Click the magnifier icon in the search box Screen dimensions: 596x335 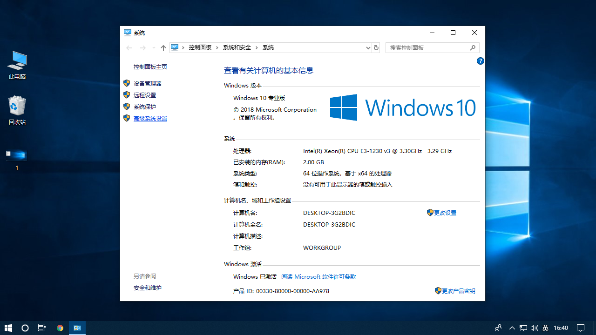(x=473, y=47)
